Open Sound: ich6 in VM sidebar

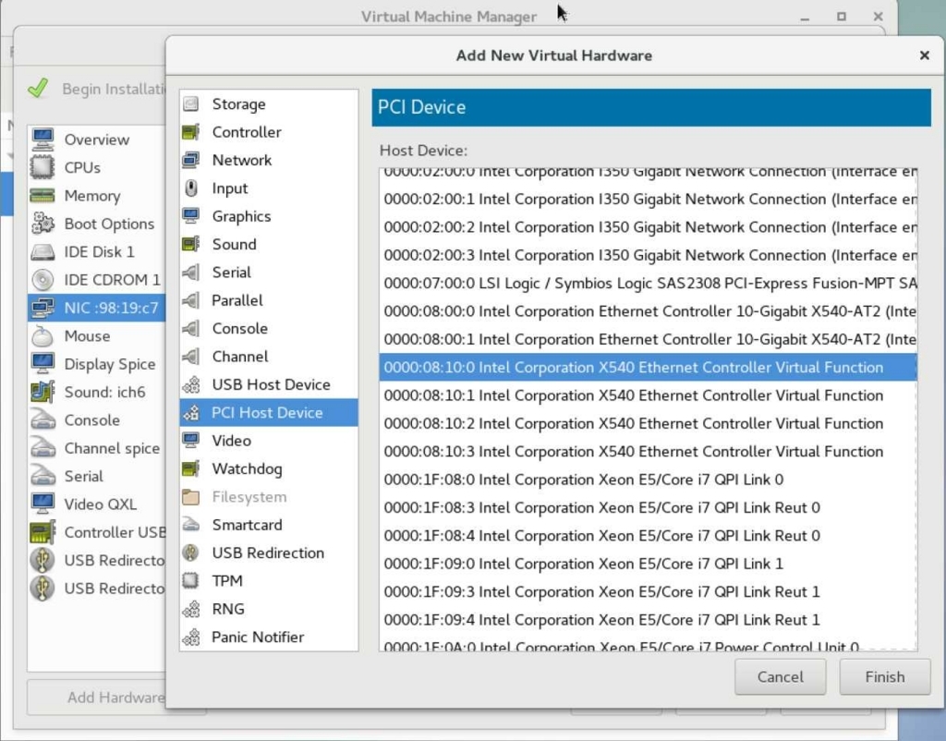point(96,392)
